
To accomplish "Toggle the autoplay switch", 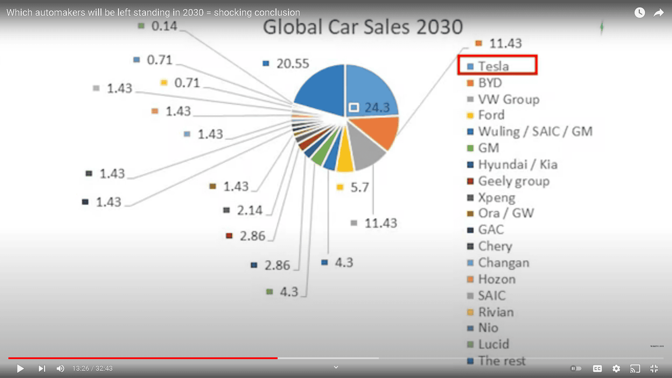I will [x=576, y=369].
